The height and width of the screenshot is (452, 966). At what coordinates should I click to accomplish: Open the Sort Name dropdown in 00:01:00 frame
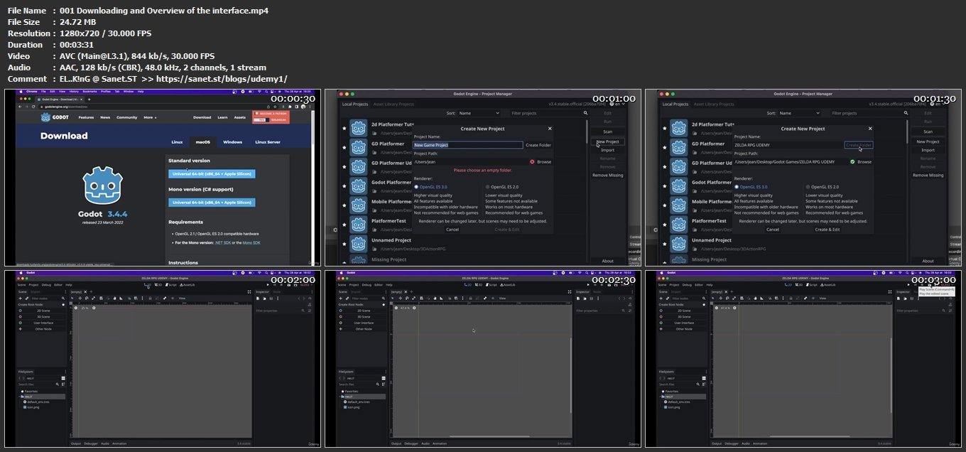point(479,113)
